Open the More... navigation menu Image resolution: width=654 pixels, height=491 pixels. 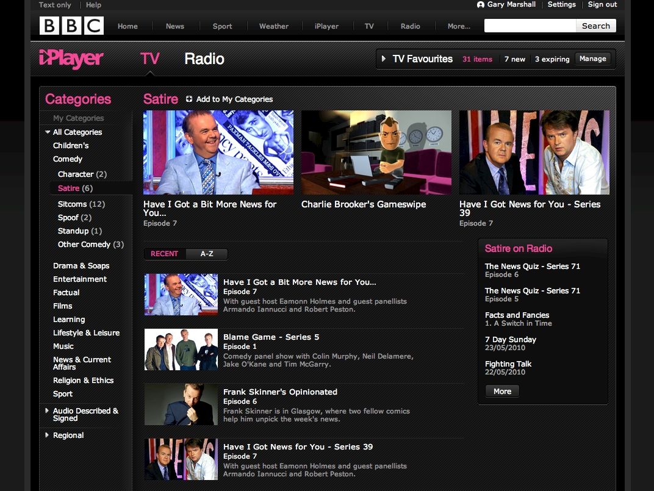tap(458, 26)
